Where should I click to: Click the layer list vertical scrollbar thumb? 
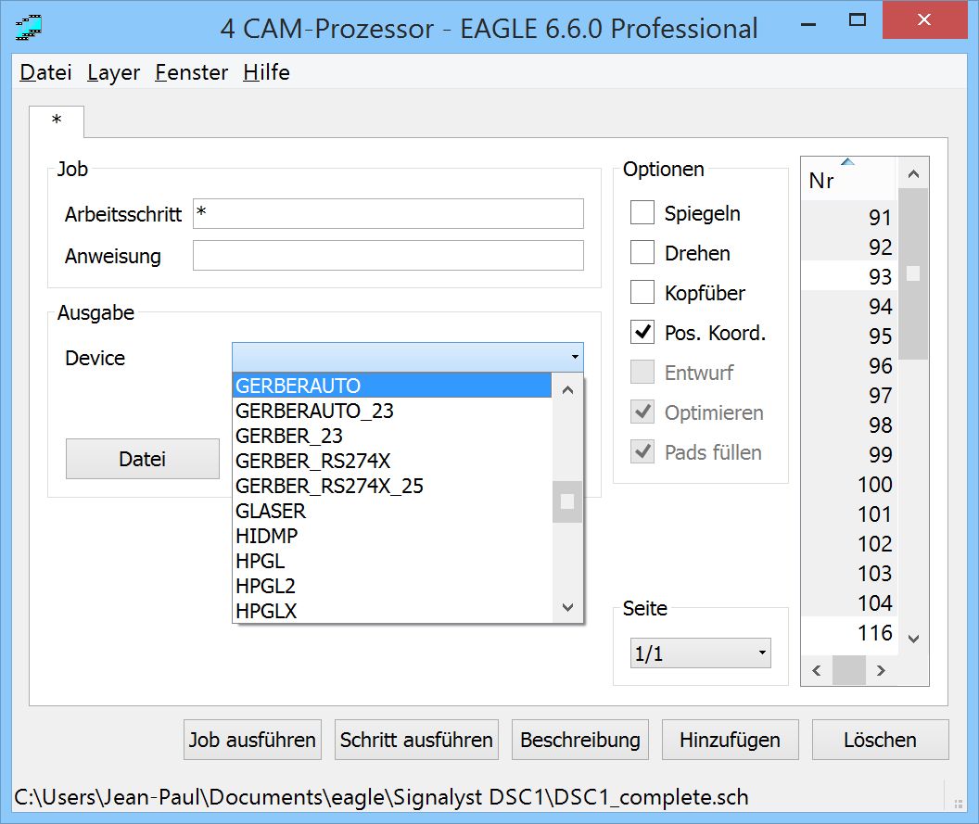click(913, 274)
